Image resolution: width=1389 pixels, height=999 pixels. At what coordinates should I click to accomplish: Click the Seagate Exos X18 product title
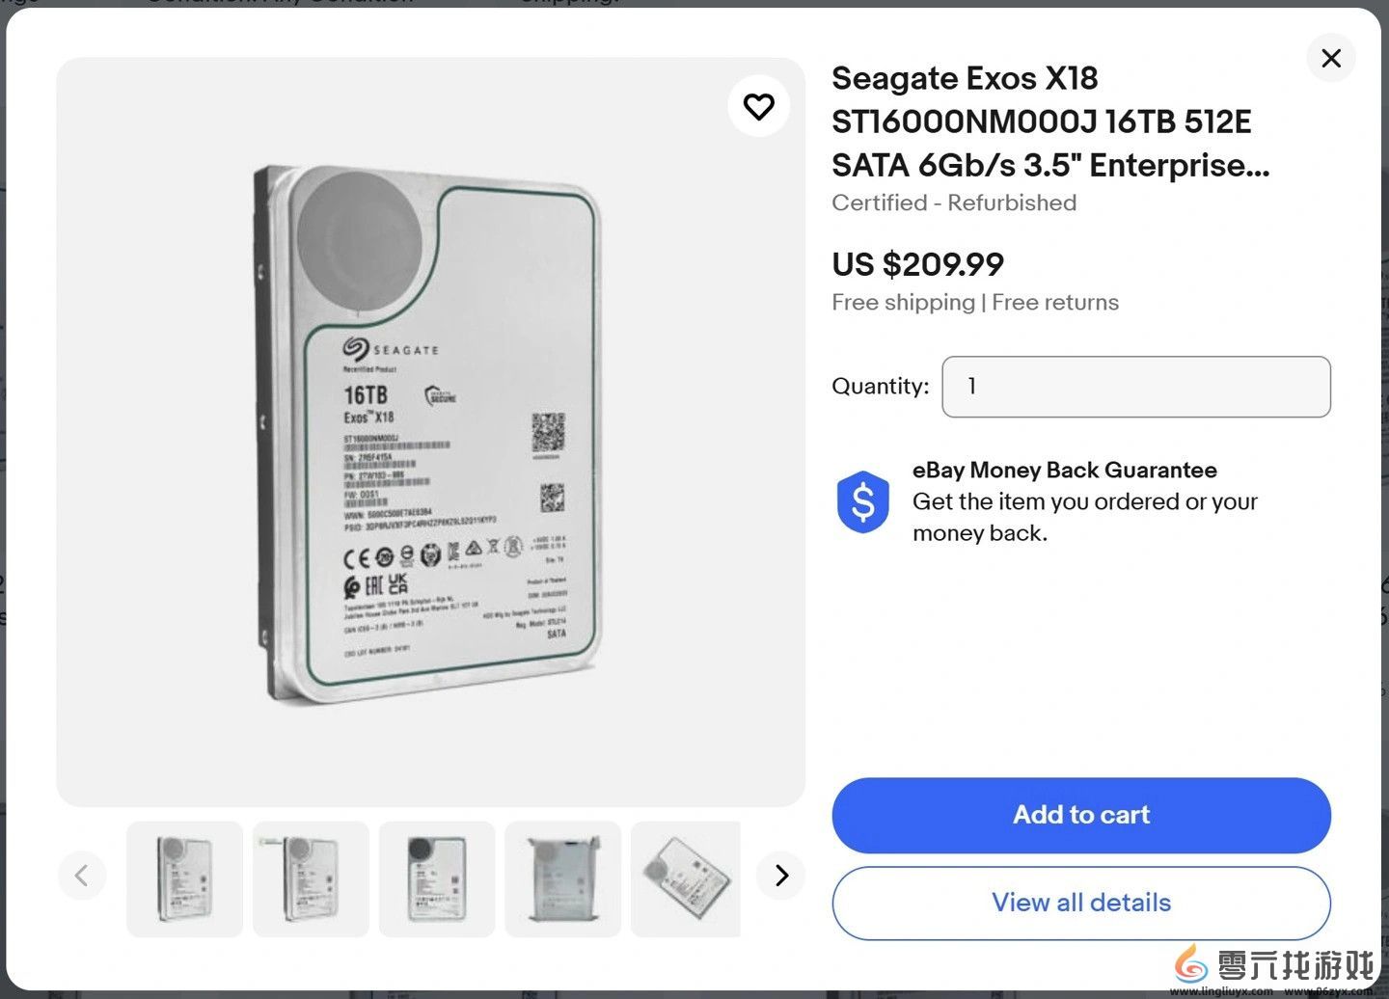point(1049,121)
